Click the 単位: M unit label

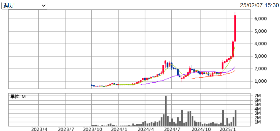click(x=18, y=97)
